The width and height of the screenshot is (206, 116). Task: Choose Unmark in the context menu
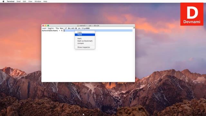click(x=85, y=43)
